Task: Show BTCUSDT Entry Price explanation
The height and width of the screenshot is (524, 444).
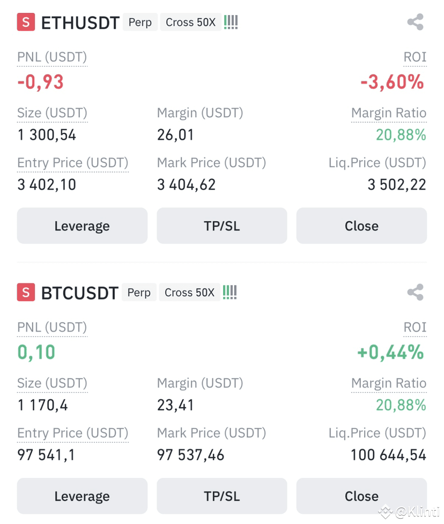Action: pyautogui.click(x=73, y=433)
